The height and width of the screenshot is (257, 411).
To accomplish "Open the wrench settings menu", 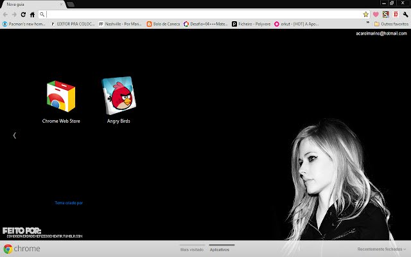I will coord(405,14).
